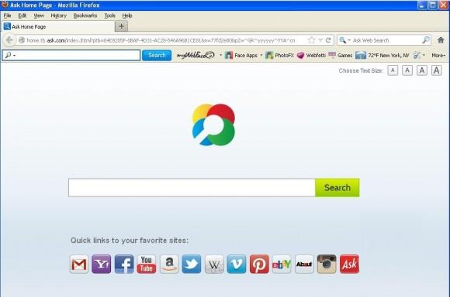
Task: Click the green Search button
Action: [337, 188]
